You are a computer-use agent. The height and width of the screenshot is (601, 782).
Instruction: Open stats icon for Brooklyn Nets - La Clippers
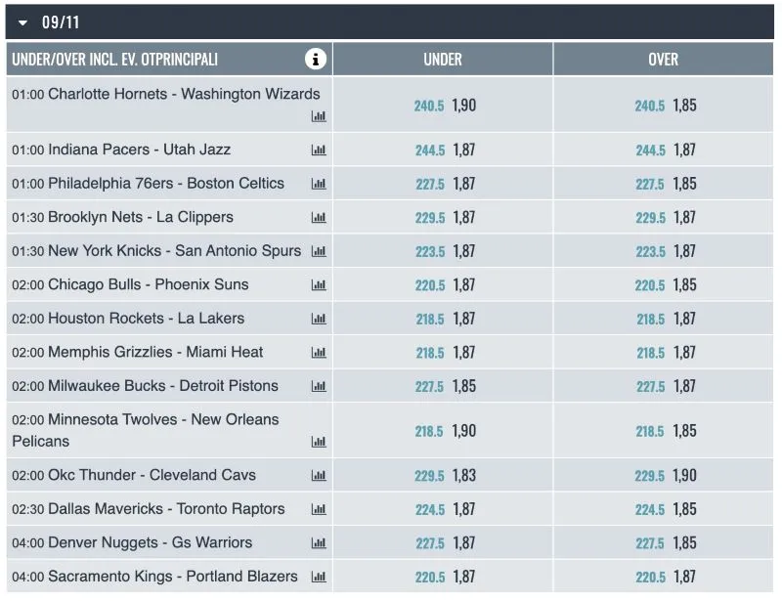[x=319, y=218]
